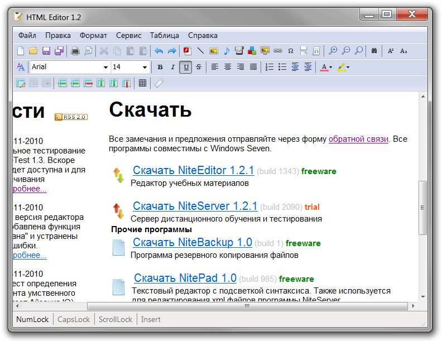Save the document with the single floppy icon

coord(46,51)
